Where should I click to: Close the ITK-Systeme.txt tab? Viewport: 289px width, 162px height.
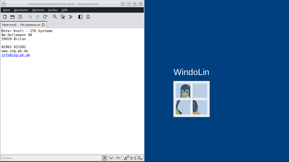[43, 25]
